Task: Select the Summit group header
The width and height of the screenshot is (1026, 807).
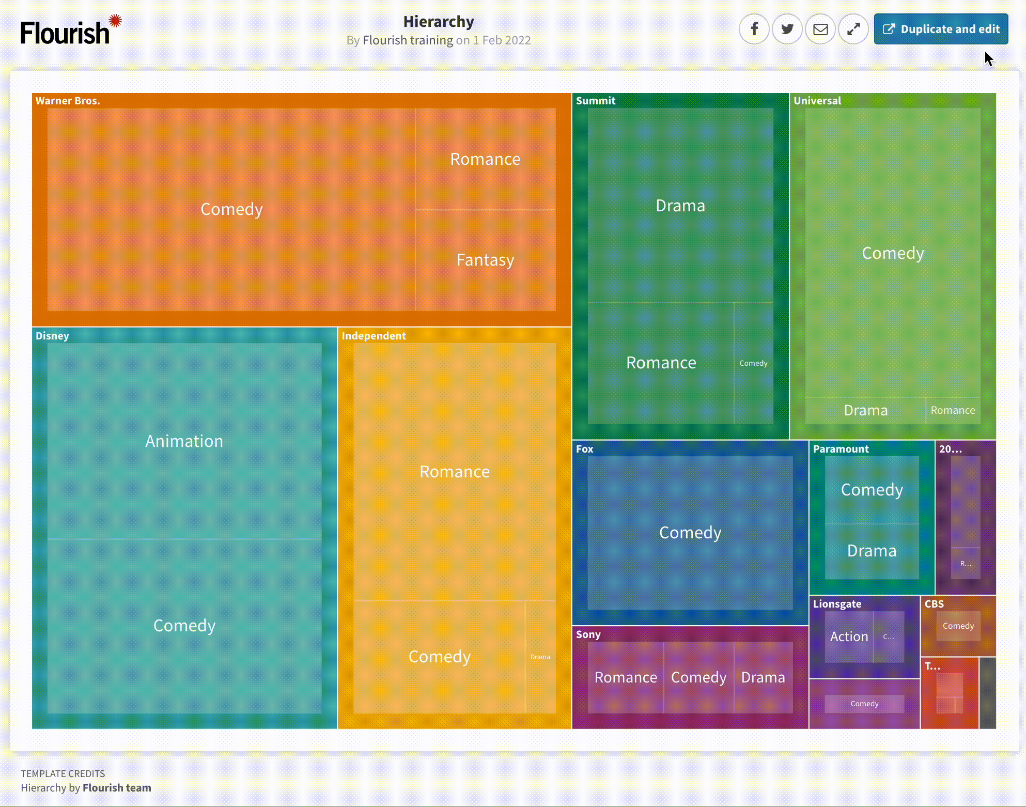Action: click(596, 101)
